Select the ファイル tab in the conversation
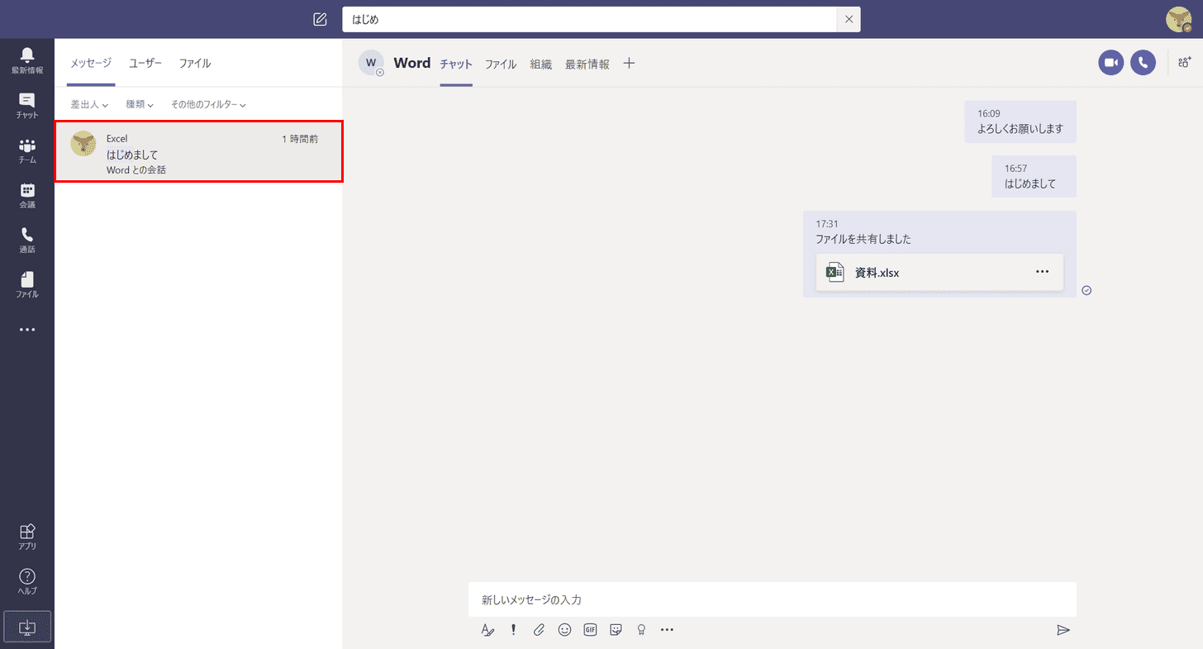 click(x=501, y=64)
